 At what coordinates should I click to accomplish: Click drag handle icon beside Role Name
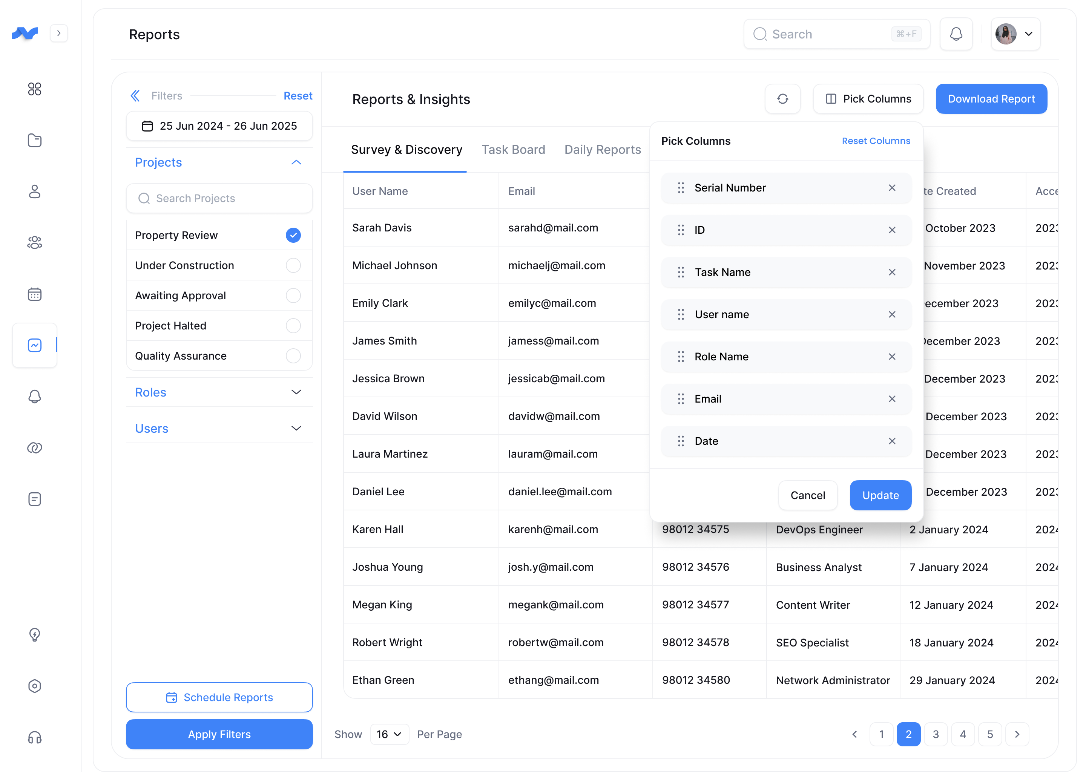pos(680,357)
